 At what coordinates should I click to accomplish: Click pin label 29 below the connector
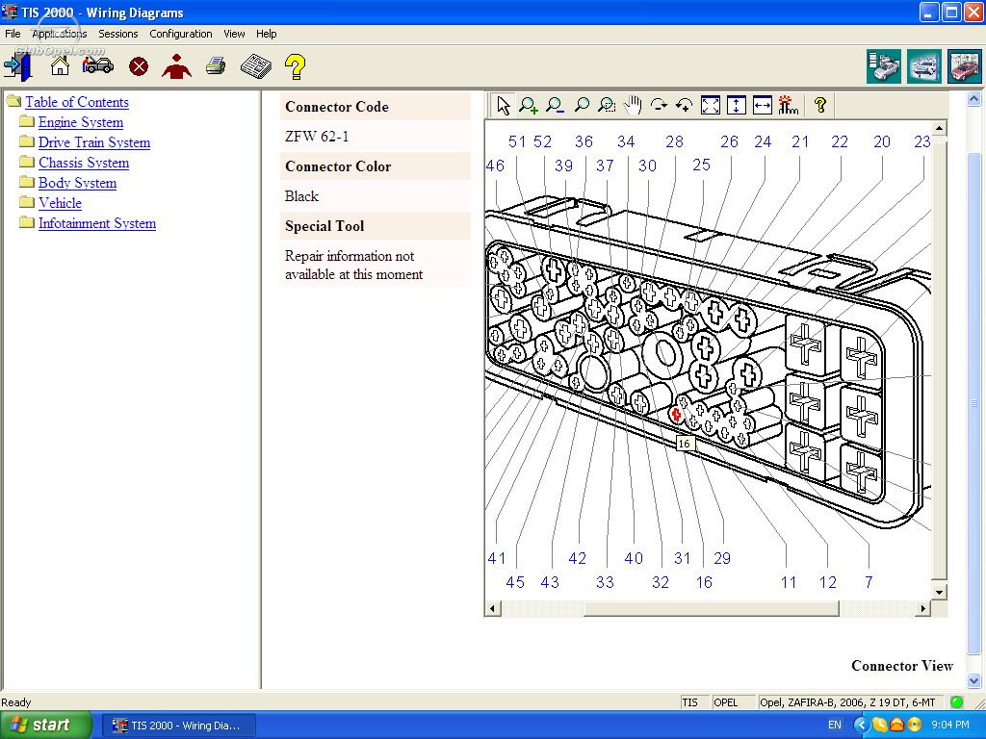pyautogui.click(x=722, y=558)
